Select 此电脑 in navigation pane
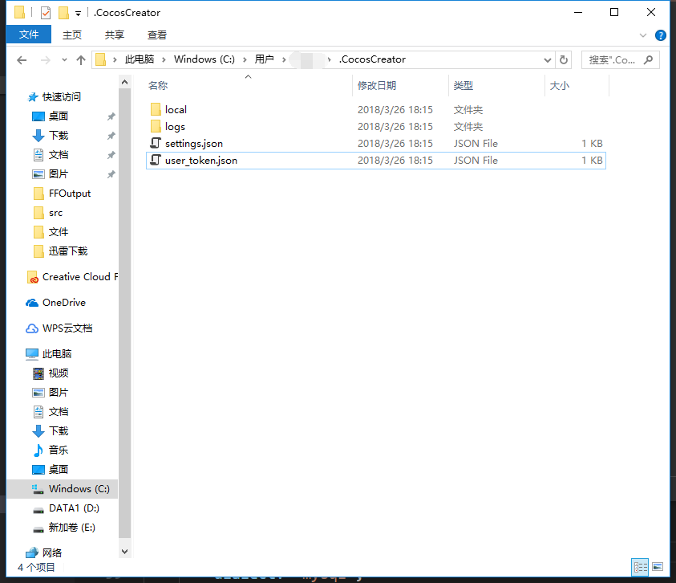Viewport: 676px width, 583px height. click(x=56, y=354)
